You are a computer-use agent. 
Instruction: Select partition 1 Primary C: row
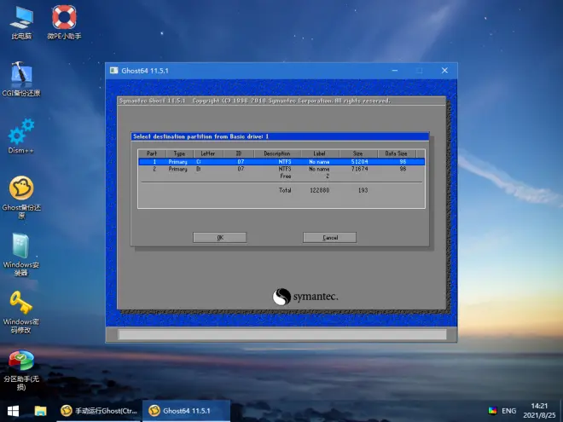coord(281,162)
